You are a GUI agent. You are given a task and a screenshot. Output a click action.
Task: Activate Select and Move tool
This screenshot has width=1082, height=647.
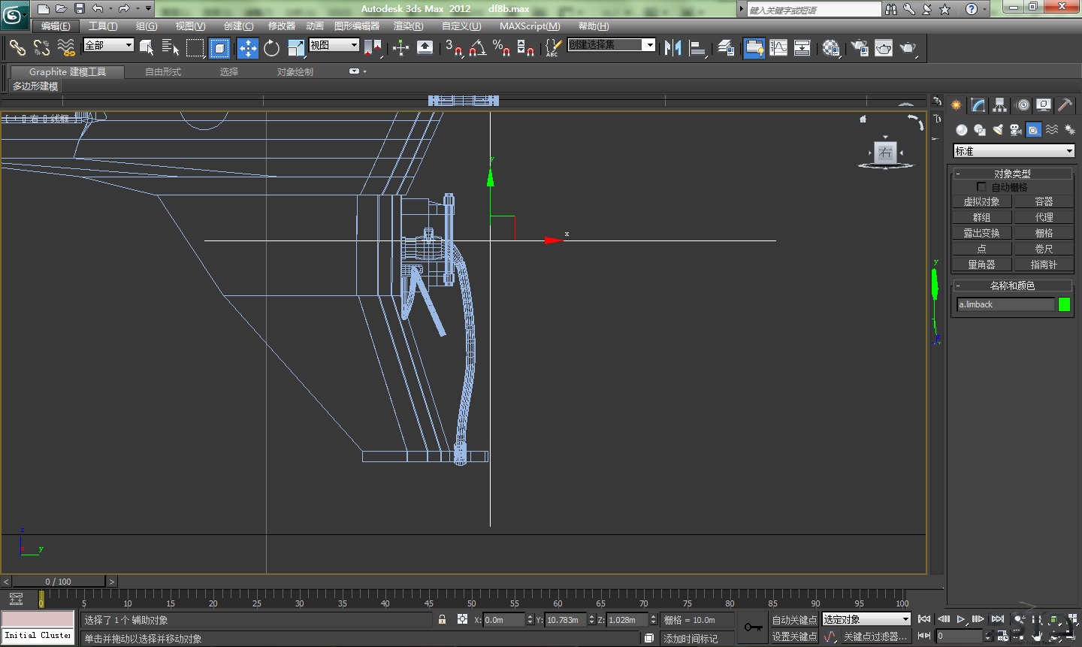click(248, 48)
